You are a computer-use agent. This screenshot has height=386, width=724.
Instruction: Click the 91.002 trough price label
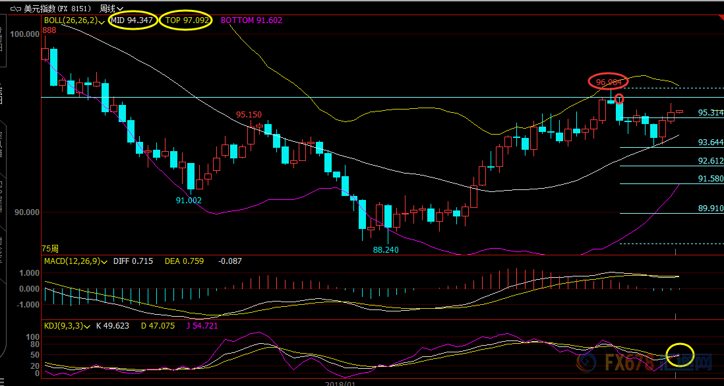(x=189, y=201)
